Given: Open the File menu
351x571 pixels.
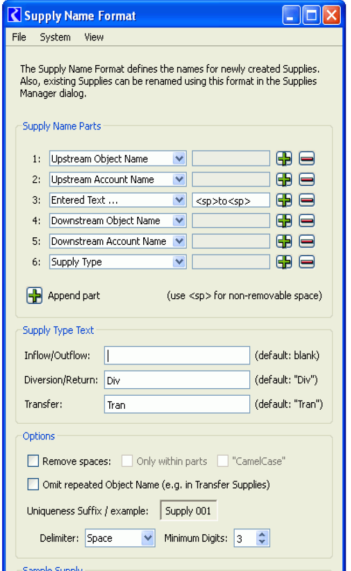Looking at the screenshot, I should tap(19, 37).
